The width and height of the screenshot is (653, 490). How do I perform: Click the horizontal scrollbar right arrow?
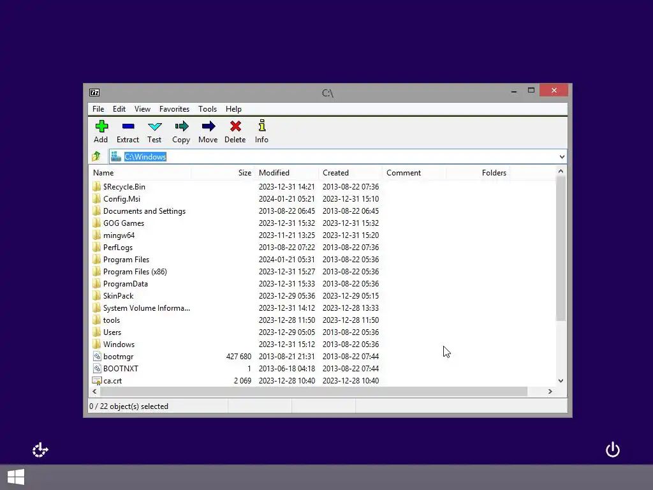pos(550,391)
